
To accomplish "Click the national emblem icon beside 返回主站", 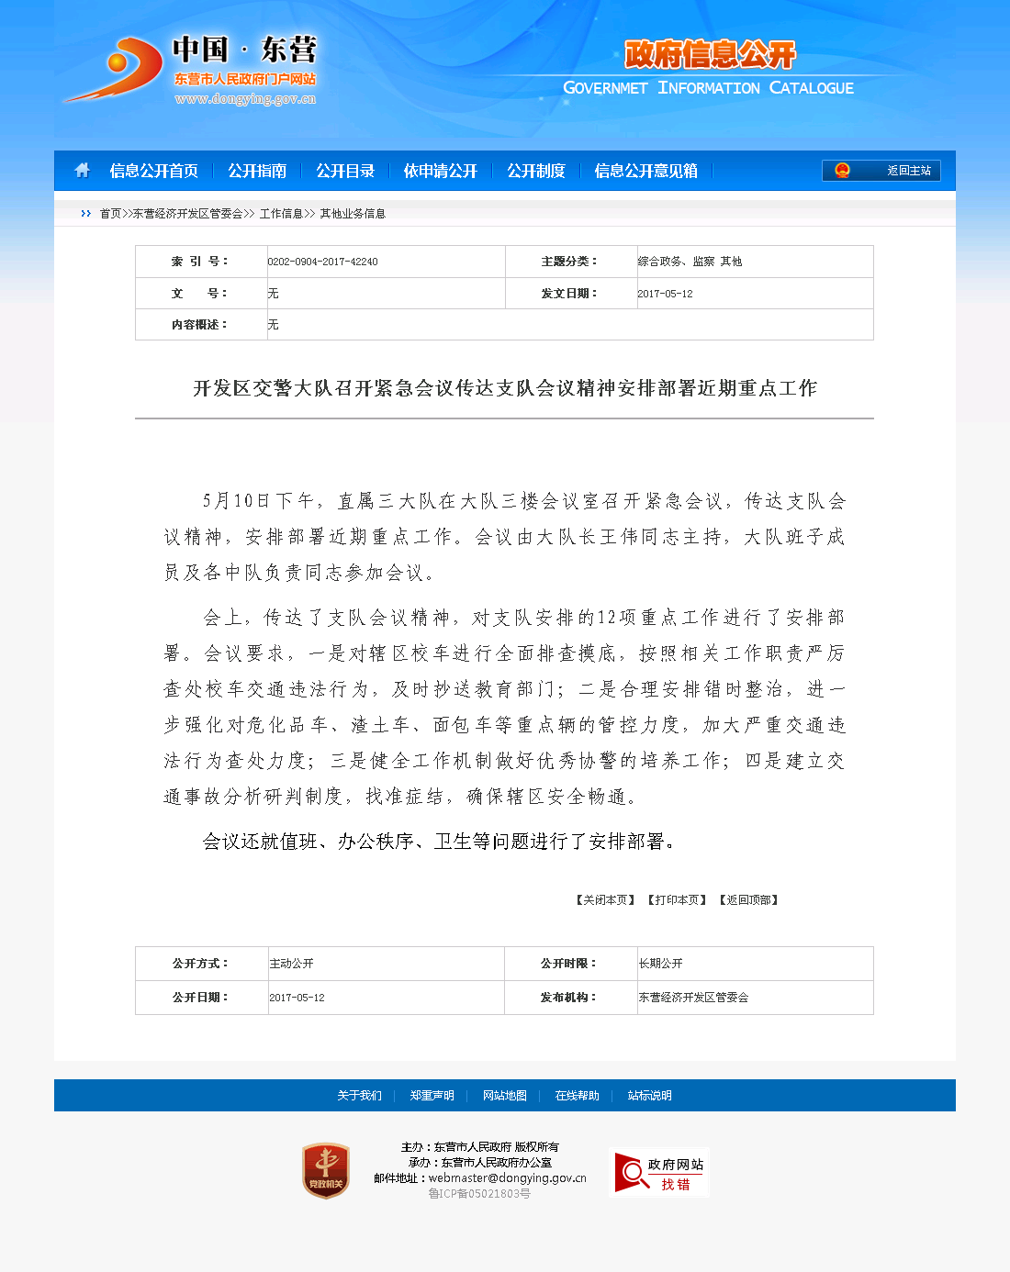I will 842,171.
